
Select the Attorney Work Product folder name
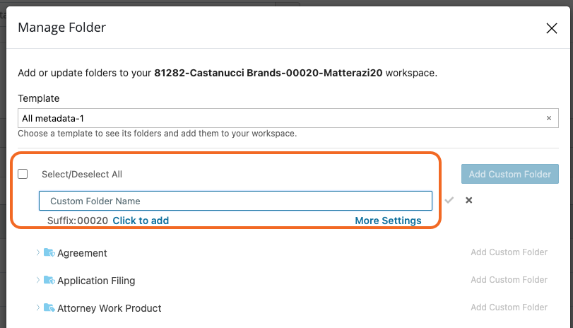[x=110, y=308]
